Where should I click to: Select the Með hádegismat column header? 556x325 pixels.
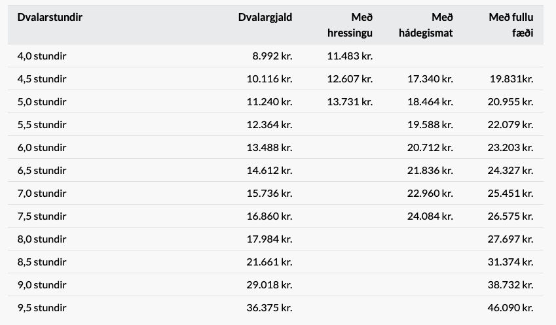tap(426, 25)
